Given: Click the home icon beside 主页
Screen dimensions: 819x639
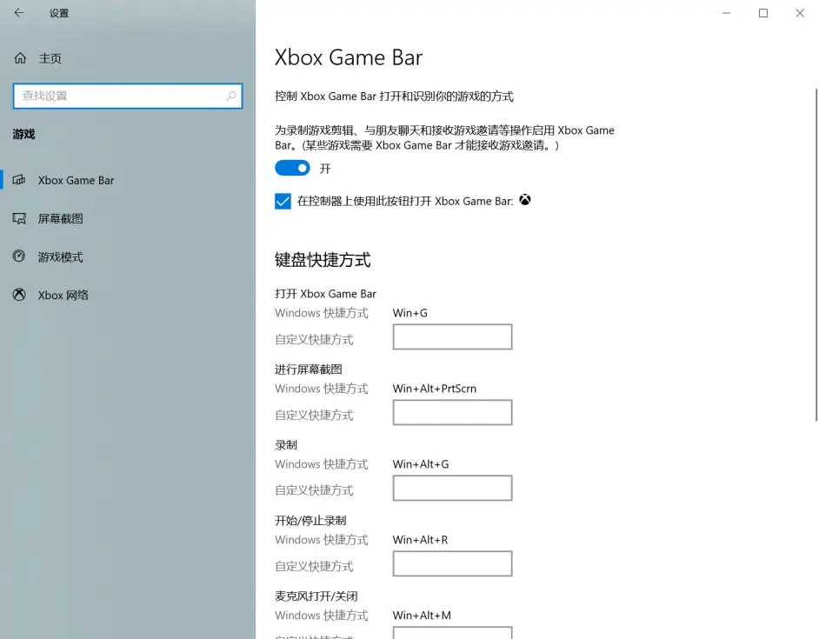Looking at the screenshot, I should tap(20, 58).
